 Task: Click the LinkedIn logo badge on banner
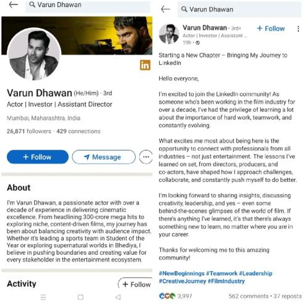[145, 65]
